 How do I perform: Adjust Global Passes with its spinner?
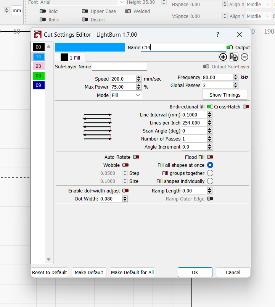236,86
